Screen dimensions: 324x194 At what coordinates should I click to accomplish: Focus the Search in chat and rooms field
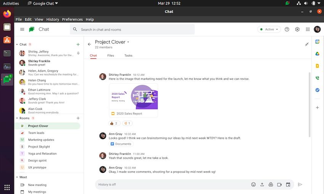click(x=132, y=30)
